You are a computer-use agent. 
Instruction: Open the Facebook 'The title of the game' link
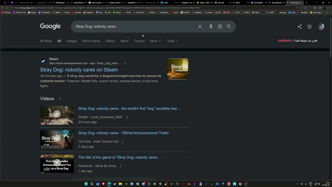click(120, 157)
